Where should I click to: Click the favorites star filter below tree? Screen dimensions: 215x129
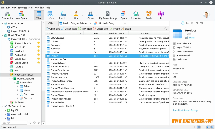tap(34, 123)
